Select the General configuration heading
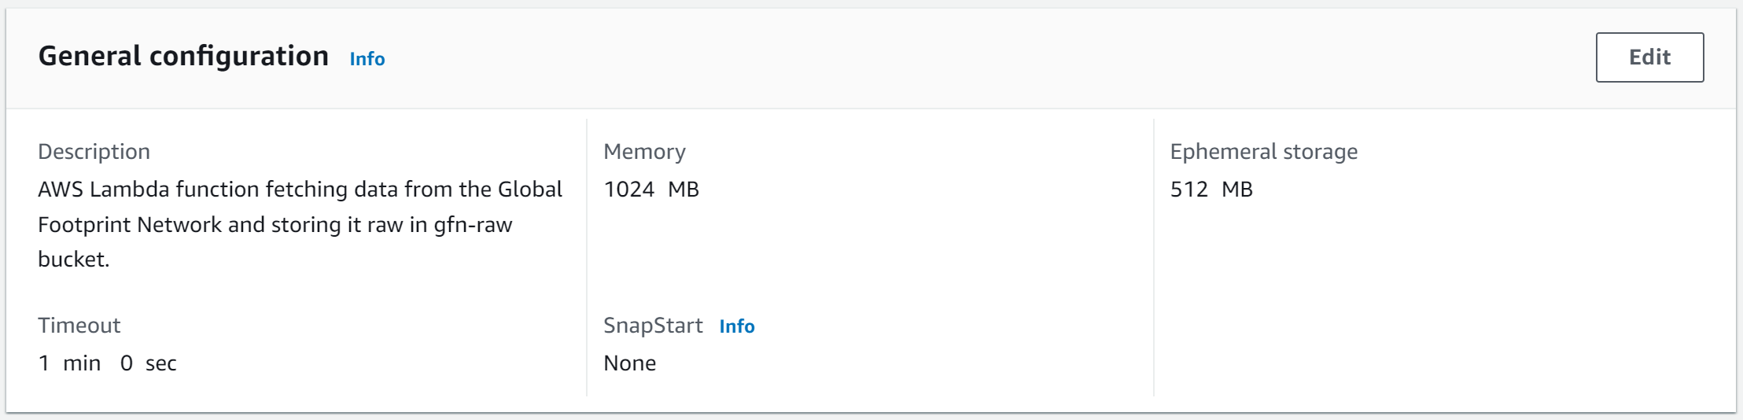 coord(183,57)
